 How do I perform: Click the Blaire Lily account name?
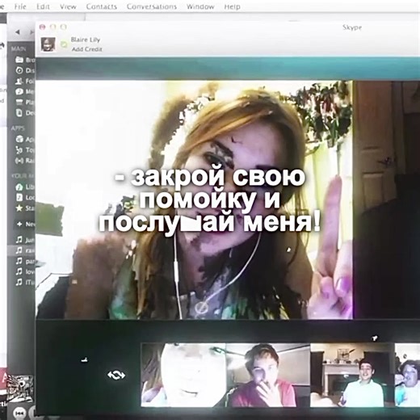pos(86,40)
